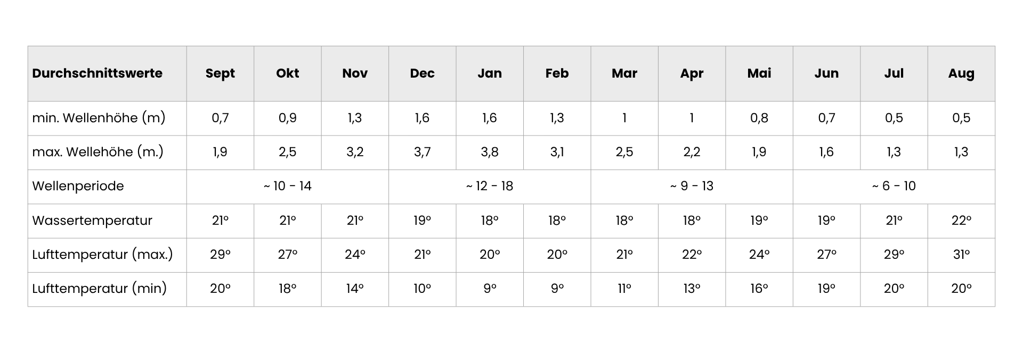This screenshot has height=345, width=1023.
Task: Click the 31° max air temperature cell
Action: pos(961,255)
